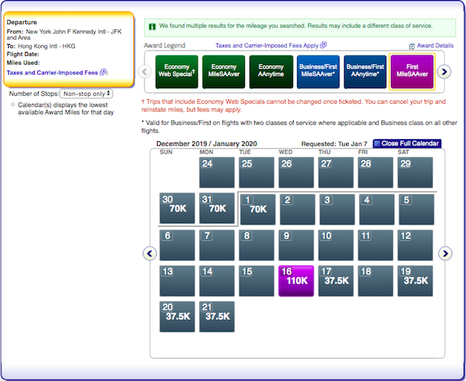Click January 18 calendar cell

375,281
